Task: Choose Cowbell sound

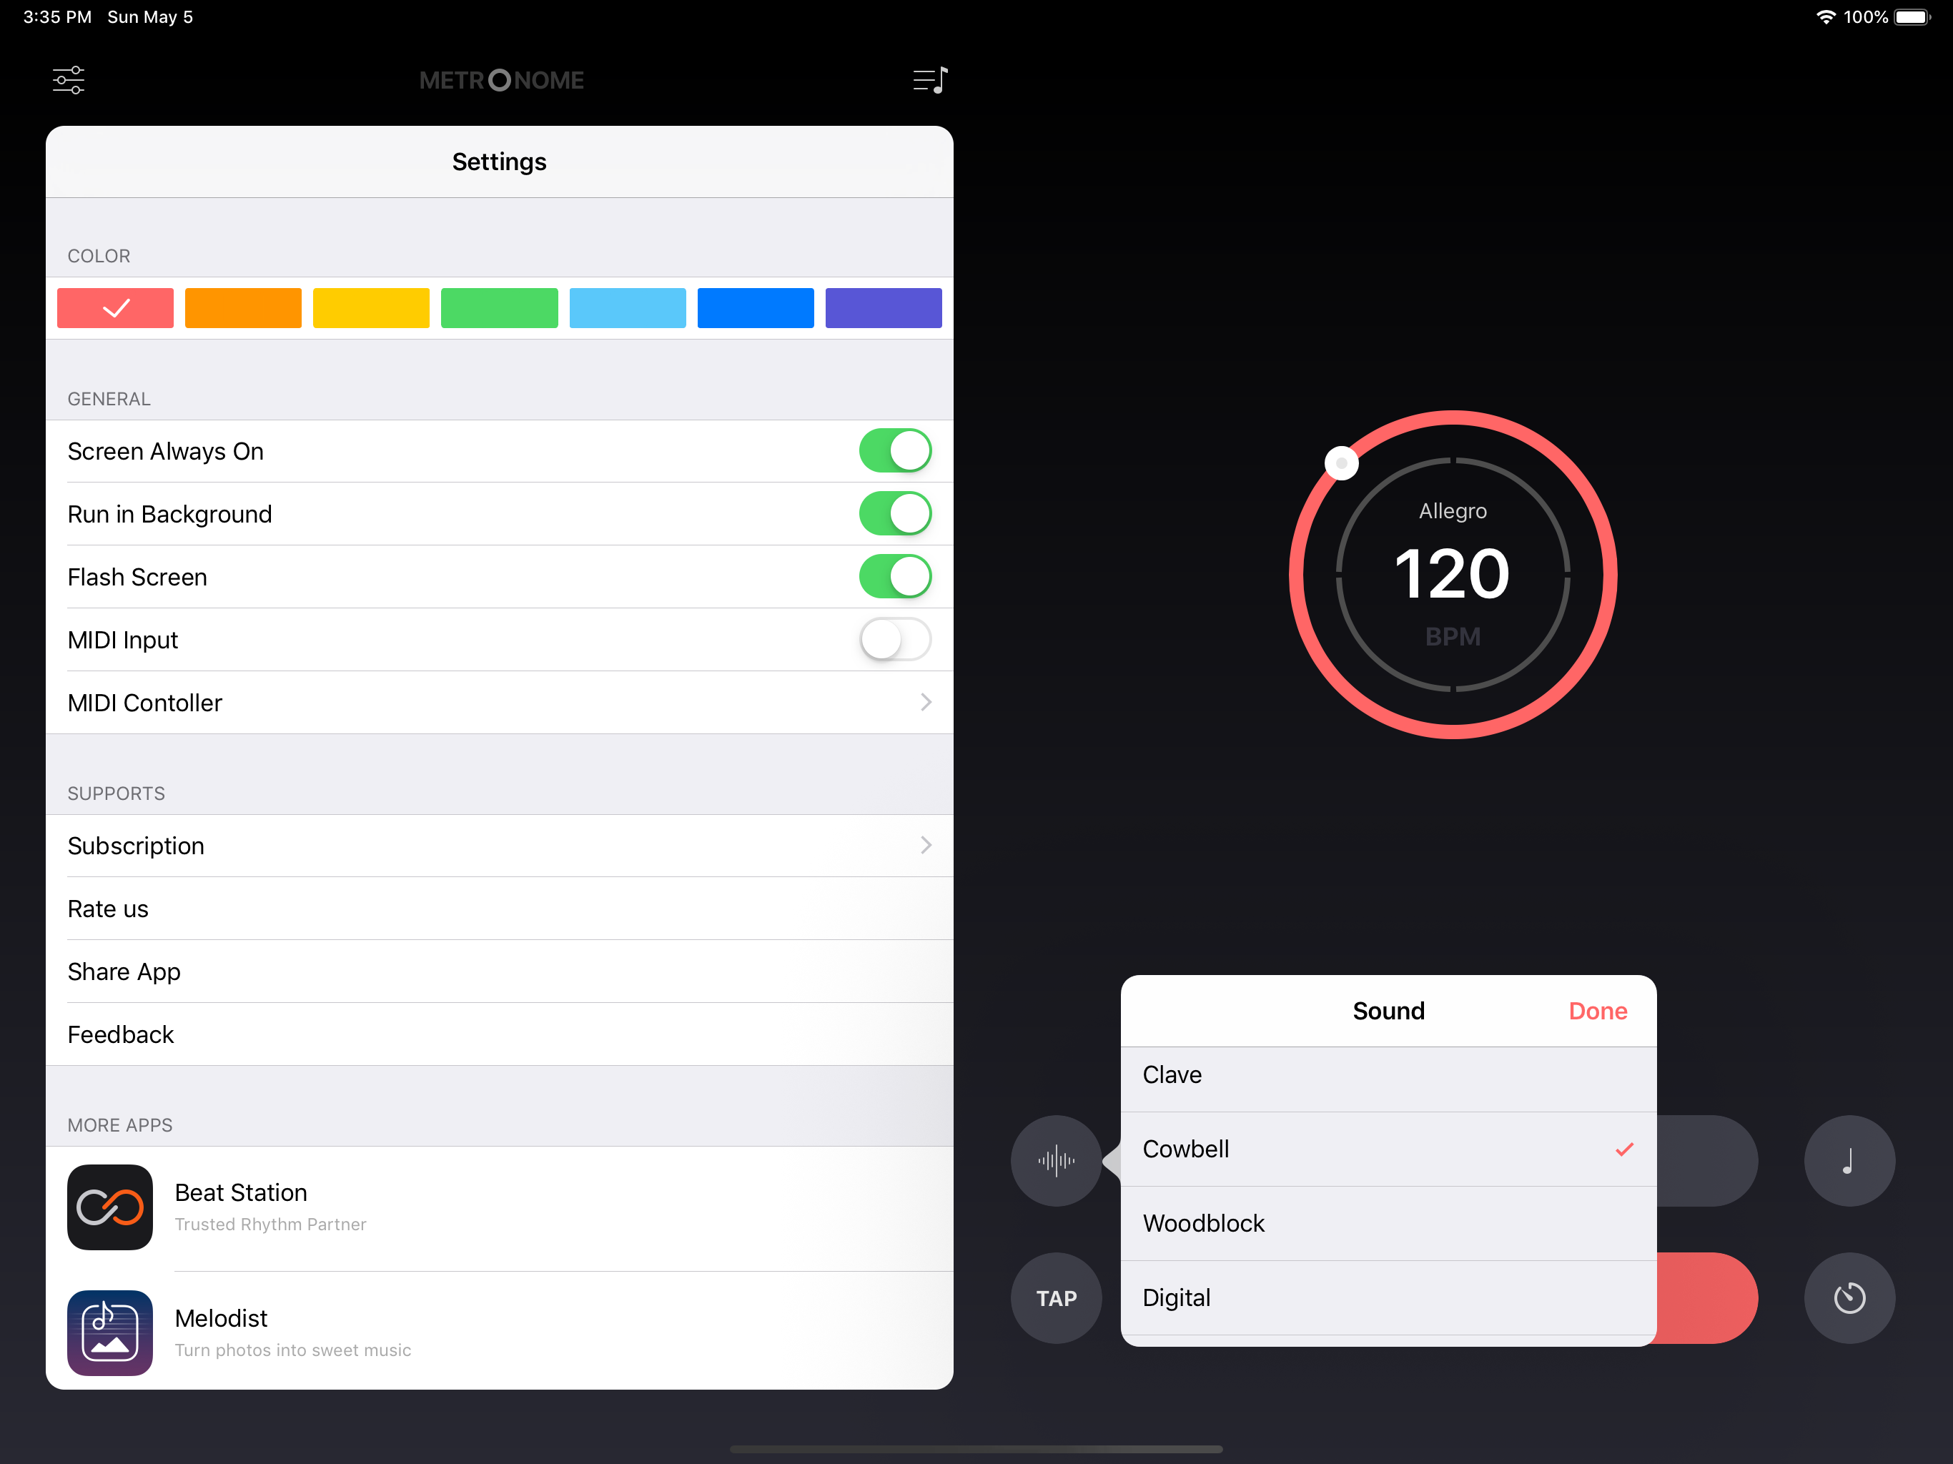Action: pyautogui.click(x=1388, y=1149)
